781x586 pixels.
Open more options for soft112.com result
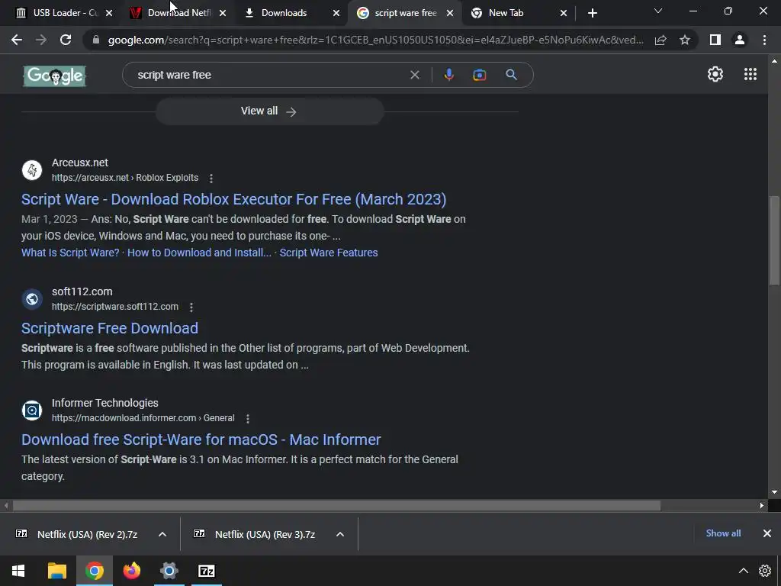click(191, 307)
